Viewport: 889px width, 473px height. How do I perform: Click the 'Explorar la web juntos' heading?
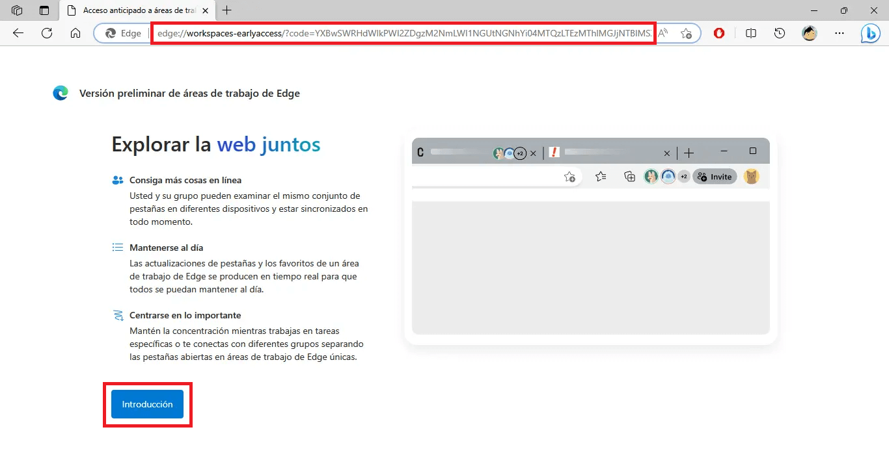(216, 144)
